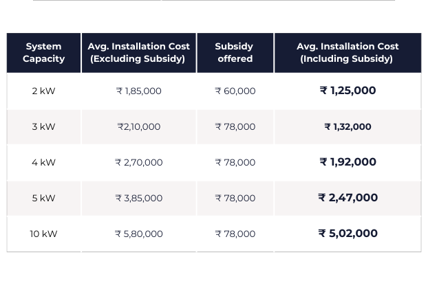
Task: Click the bold ₹ 5,02,000 final cost
Action: 347,234
